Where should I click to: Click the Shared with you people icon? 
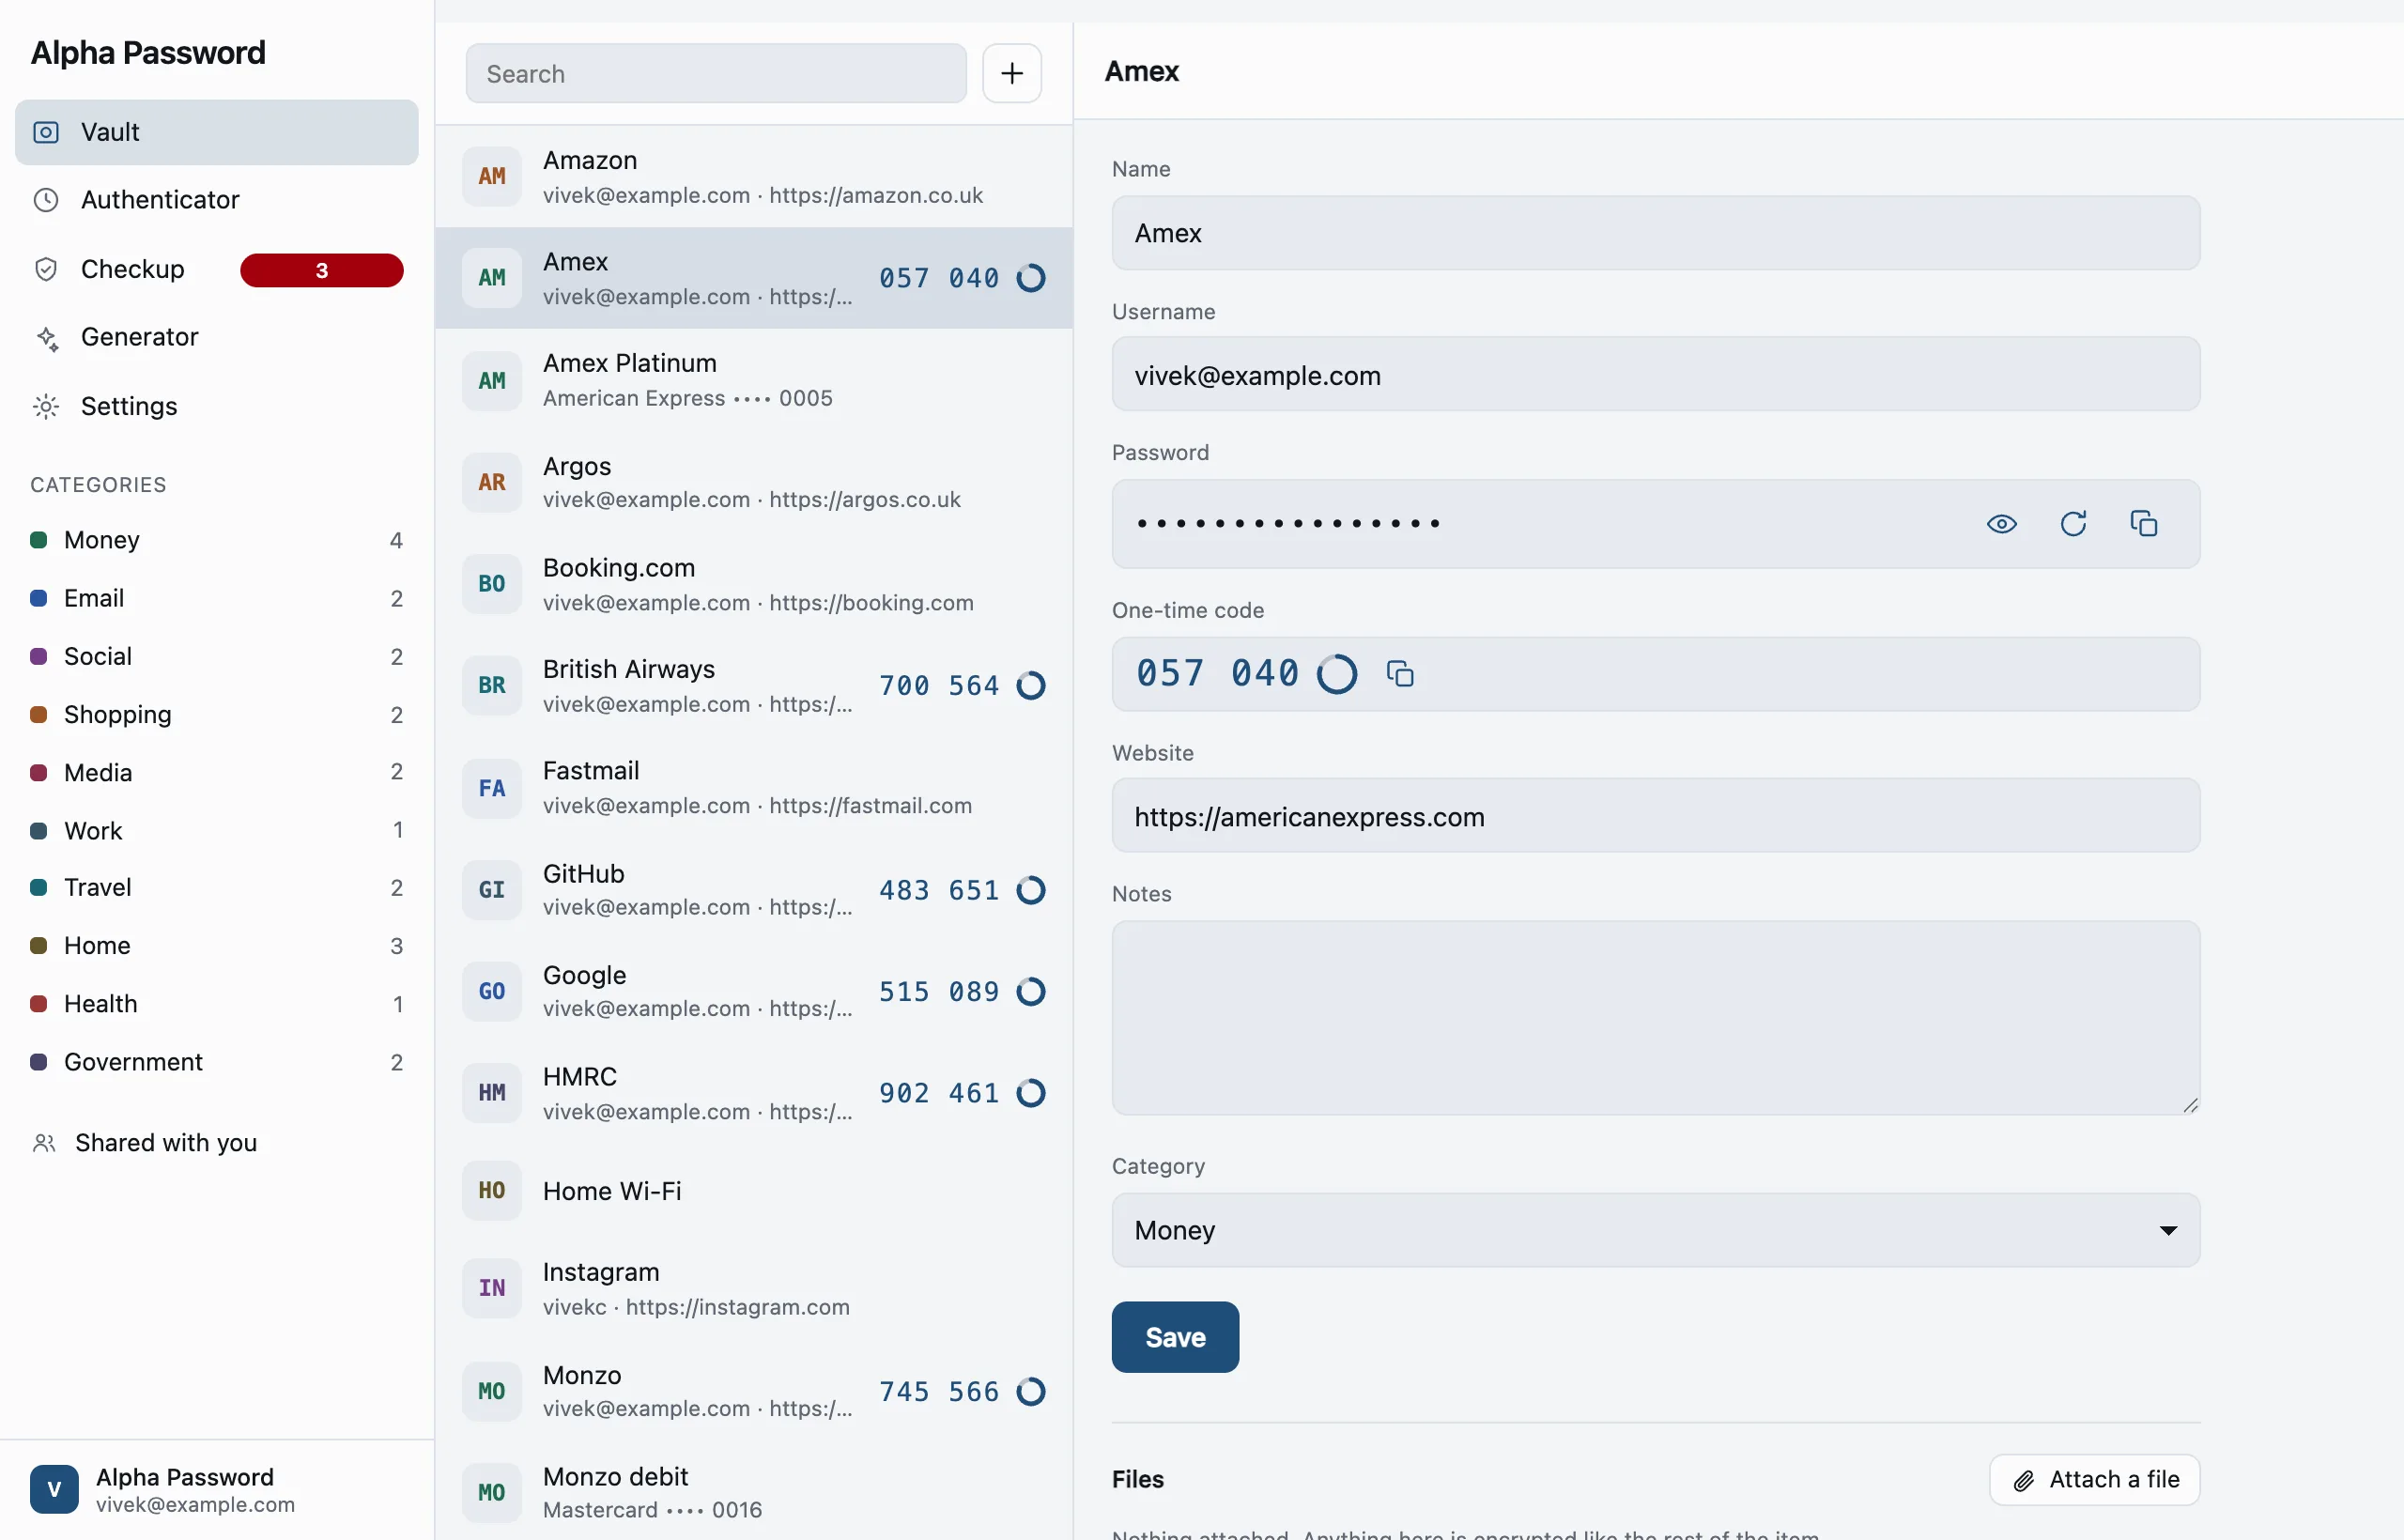44,1143
